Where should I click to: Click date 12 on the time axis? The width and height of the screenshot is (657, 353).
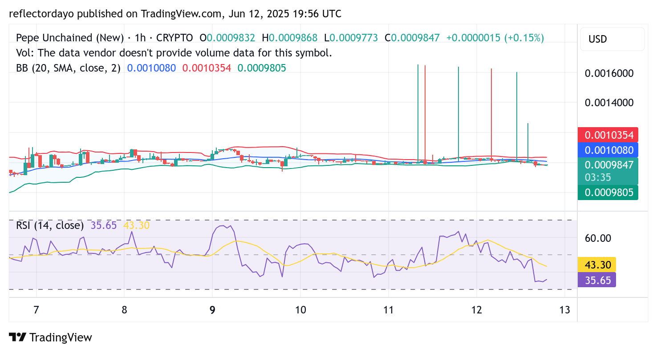476,309
